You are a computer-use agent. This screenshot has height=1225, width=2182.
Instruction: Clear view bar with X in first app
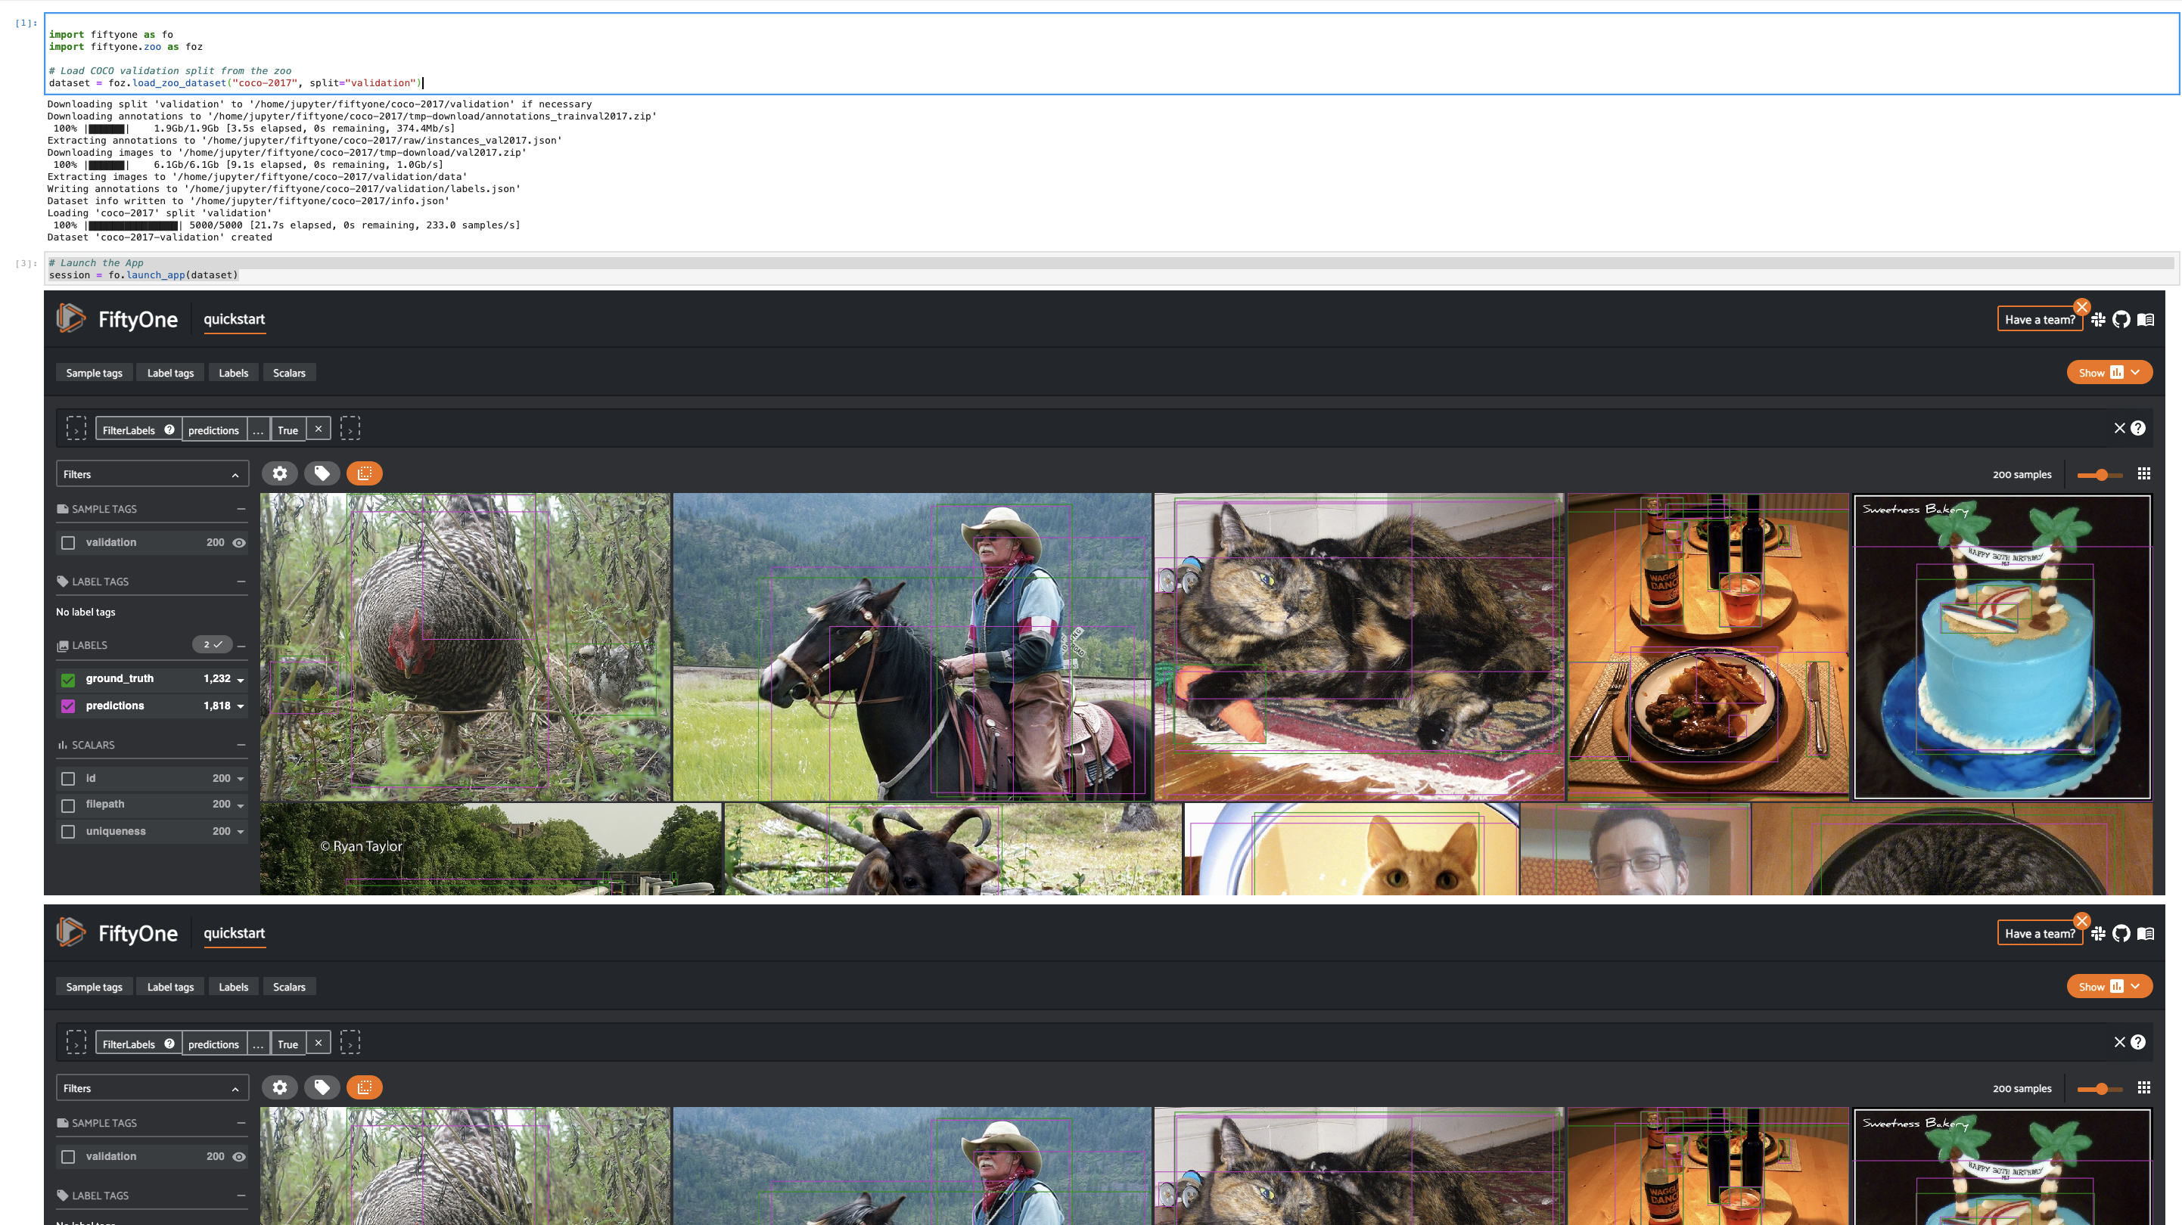coord(2119,428)
